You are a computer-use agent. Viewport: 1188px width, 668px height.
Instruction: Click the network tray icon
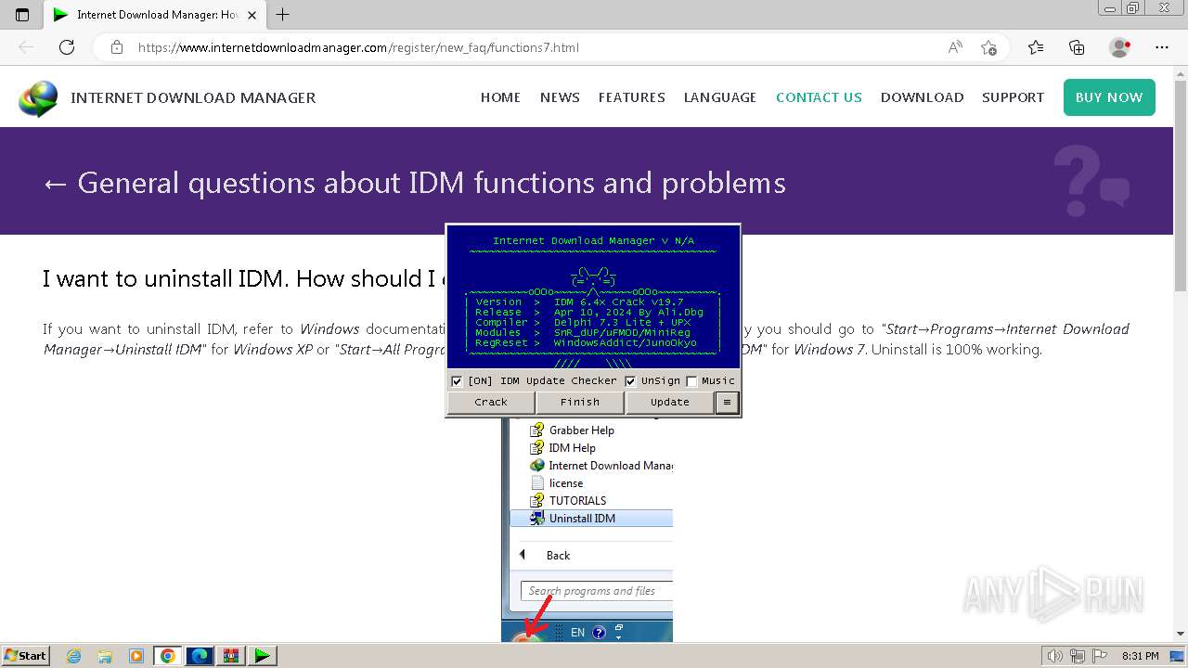click(x=1078, y=656)
